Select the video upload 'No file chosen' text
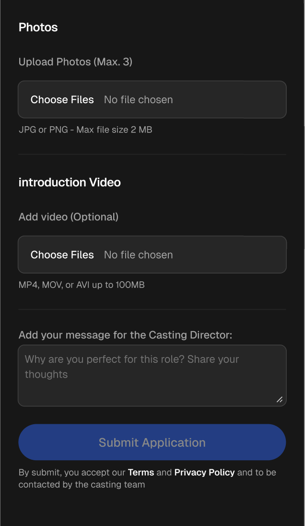This screenshot has height=526, width=305. point(139,255)
